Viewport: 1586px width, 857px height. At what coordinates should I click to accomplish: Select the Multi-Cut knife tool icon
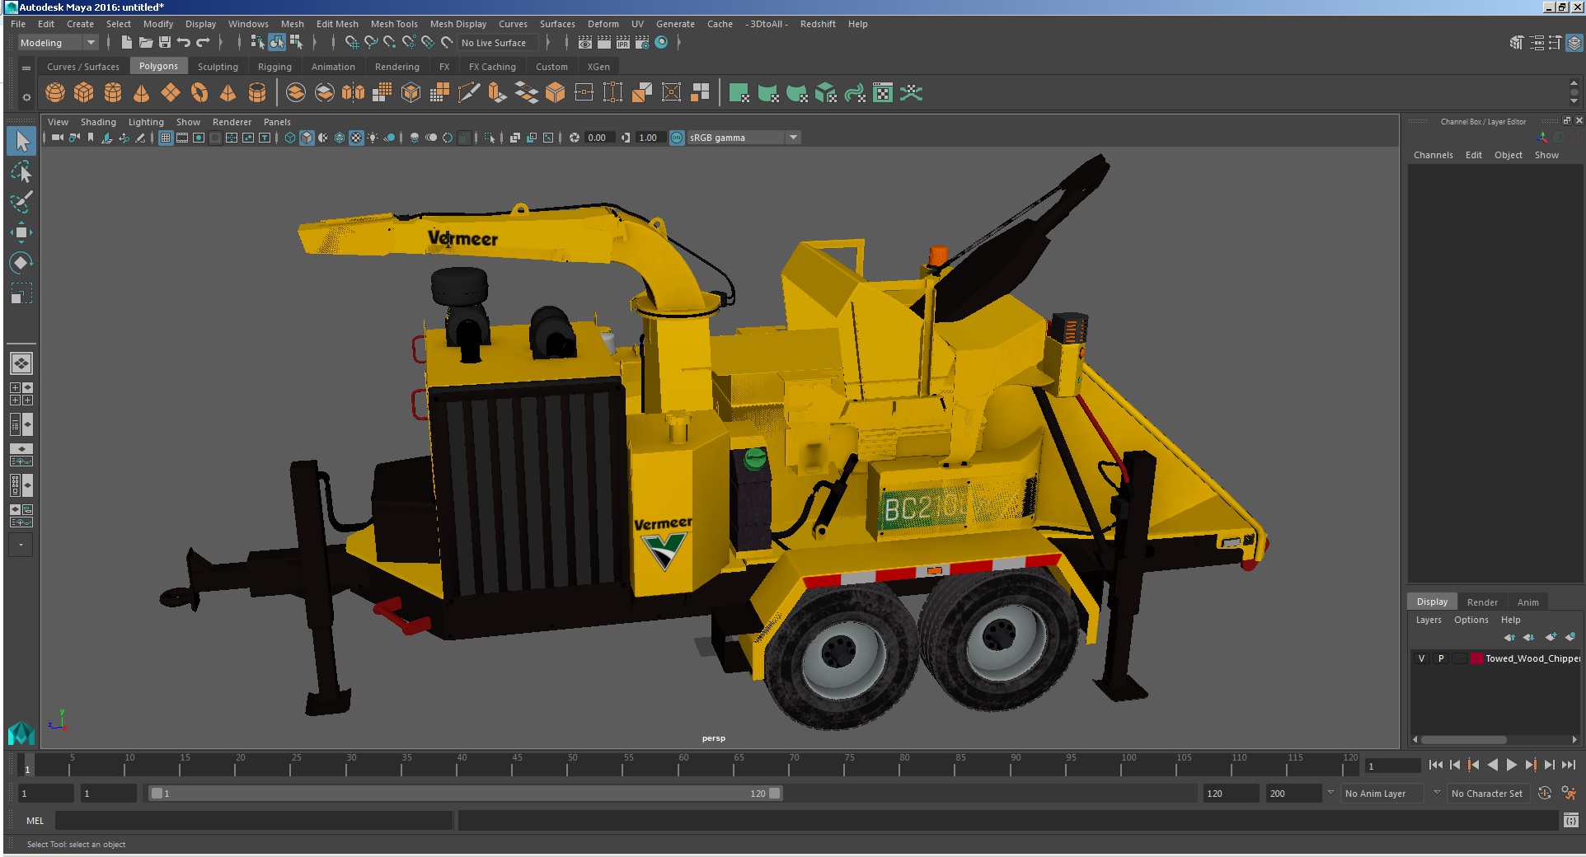pyautogui.click(x=469, y=93)
